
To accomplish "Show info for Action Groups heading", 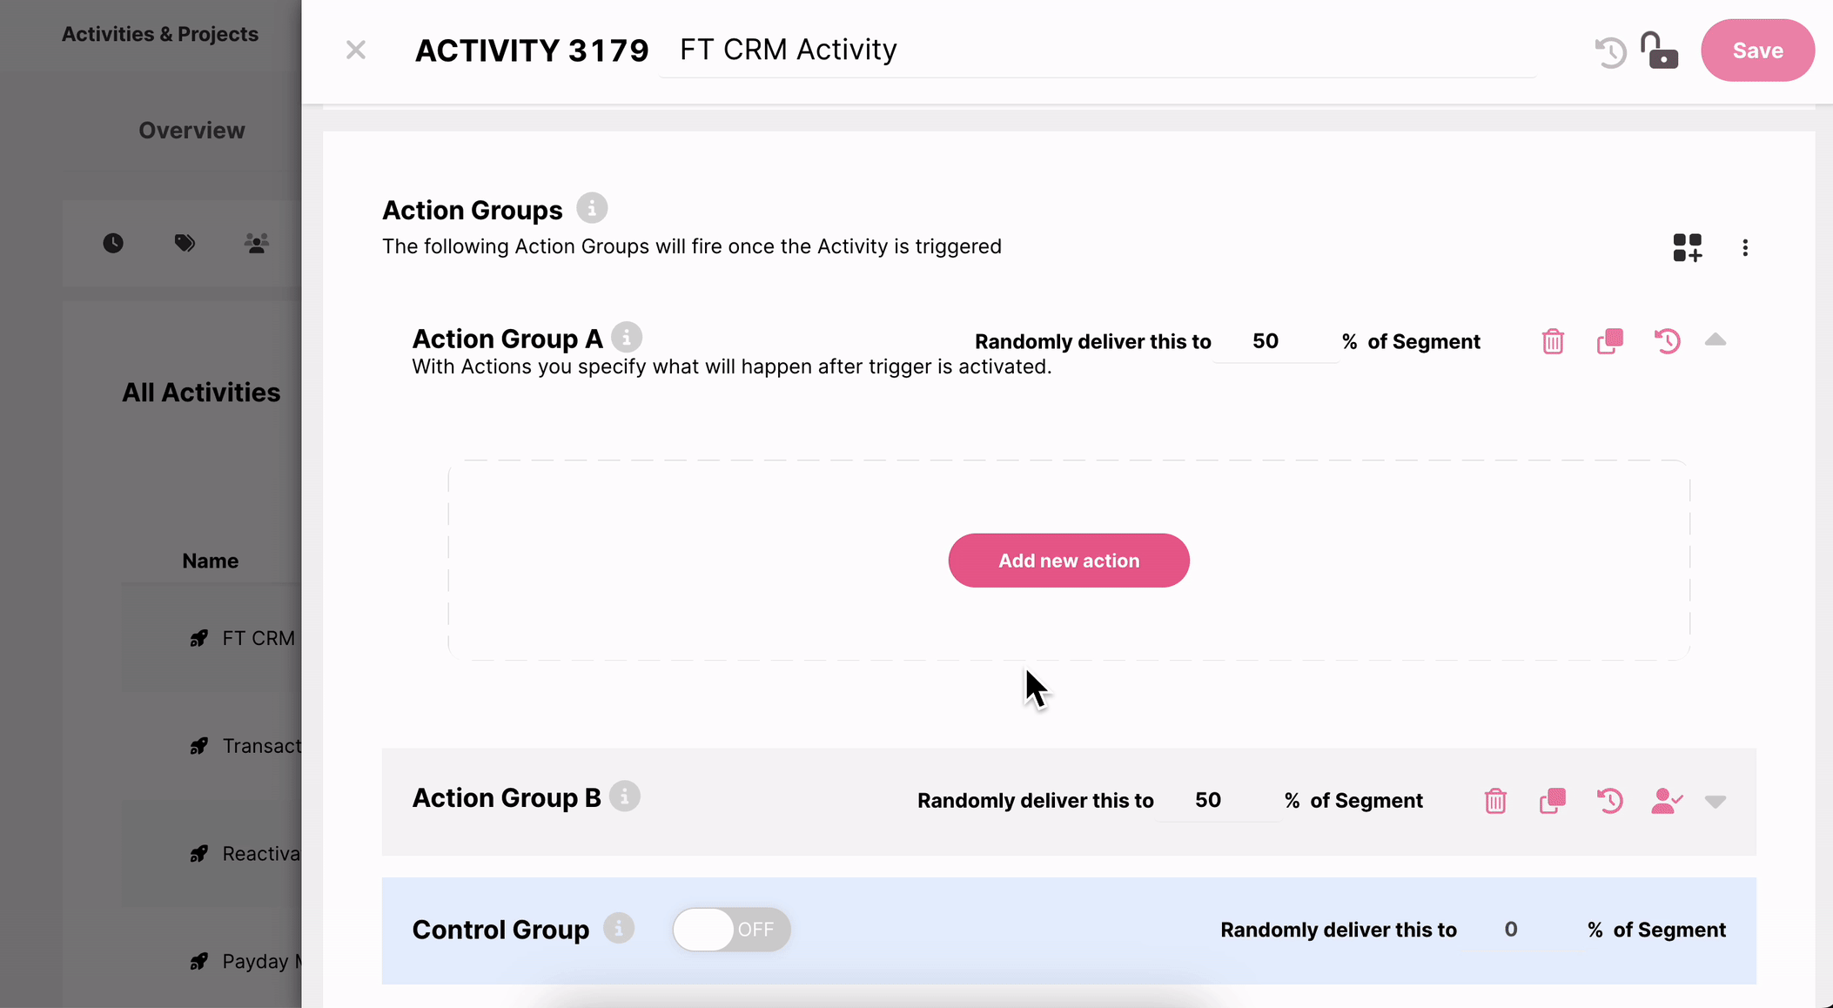I will tap(592, 209).
